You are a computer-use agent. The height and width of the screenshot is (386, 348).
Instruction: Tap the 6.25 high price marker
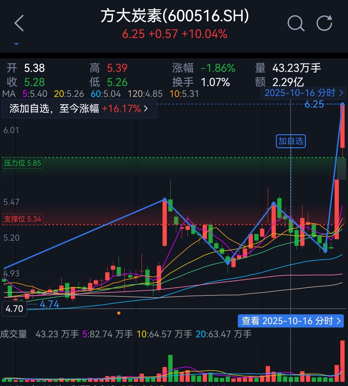[314, 104]
